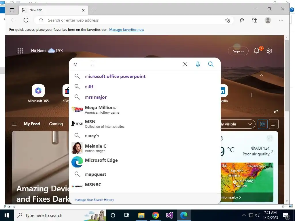Screen dimensions: 295x221
Task: Select Microsoft Edge suggestion
Action: tap(145, 162)
